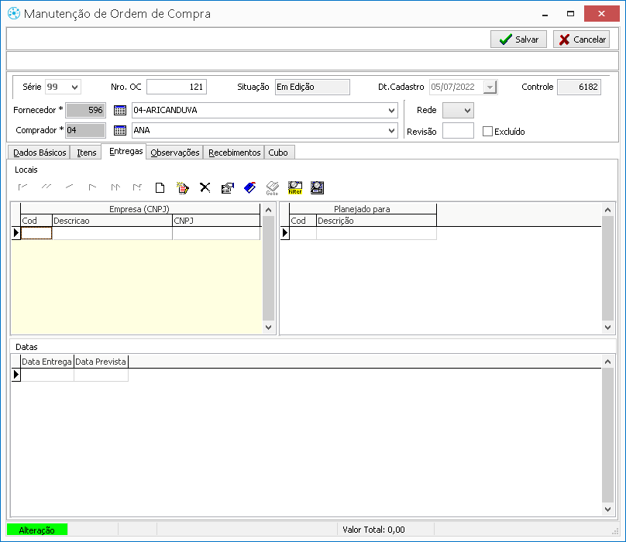This screenshot has width=626, height=542.
Task: Click scroll up arrow of Datas grid
Action: click(607, 362)
